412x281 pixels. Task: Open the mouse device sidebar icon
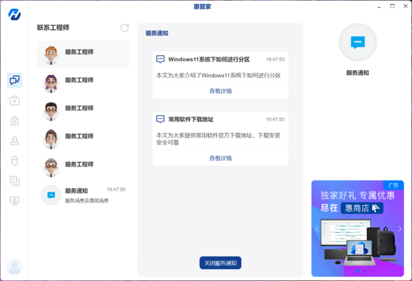tap(14, 161)
